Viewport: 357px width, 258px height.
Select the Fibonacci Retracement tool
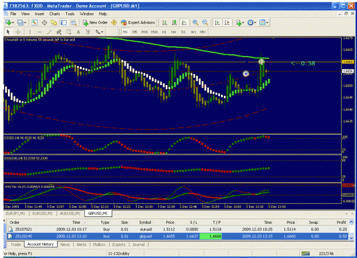click(x=69, y=32)
